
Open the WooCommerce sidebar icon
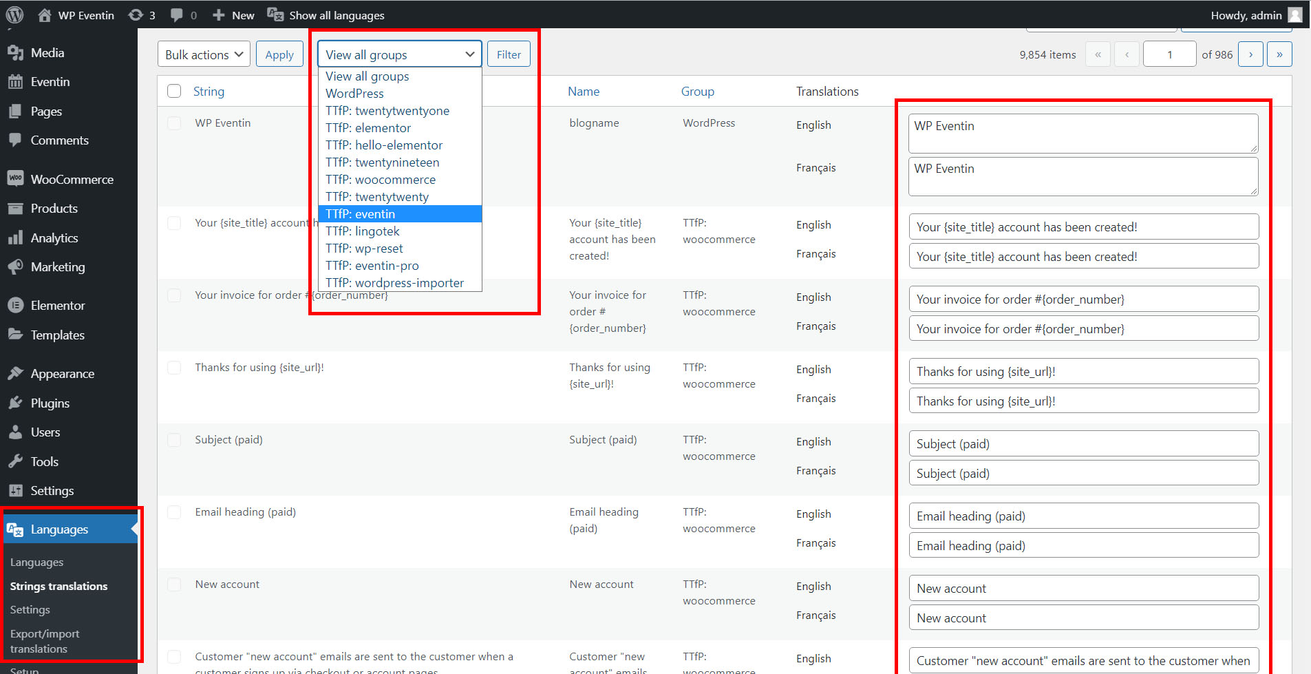(x=15, y=178)
